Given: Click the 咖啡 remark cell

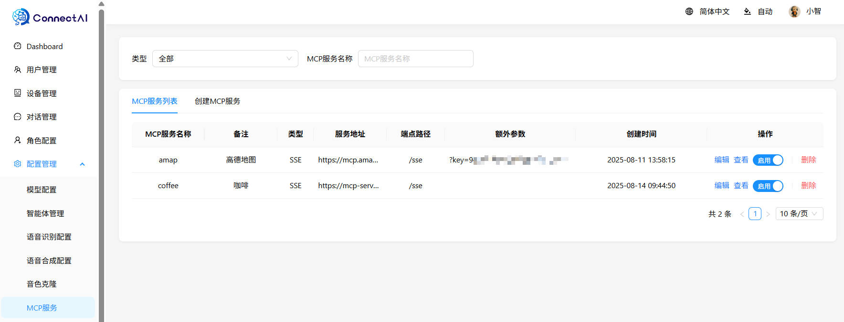Looking at the screenshot, I should click(241, 186).
